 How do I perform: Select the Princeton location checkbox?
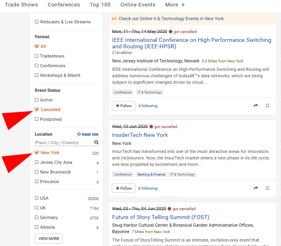click(37, 182)
